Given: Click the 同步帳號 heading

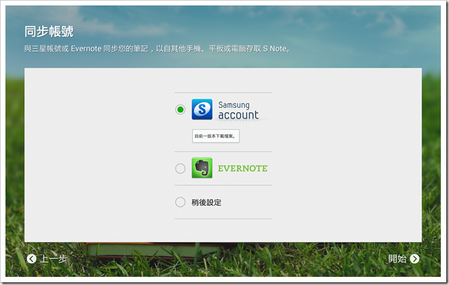Looking at the screenshot, I should click(49, 31).
